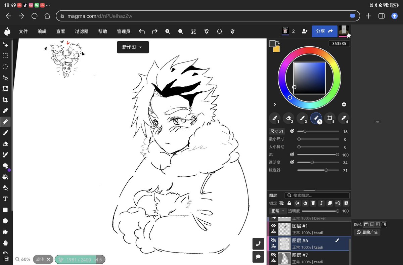The height and width of the screenshot is (265, 403).
Task: Start a voice call with phone button
Action: (x=259, y=244)
